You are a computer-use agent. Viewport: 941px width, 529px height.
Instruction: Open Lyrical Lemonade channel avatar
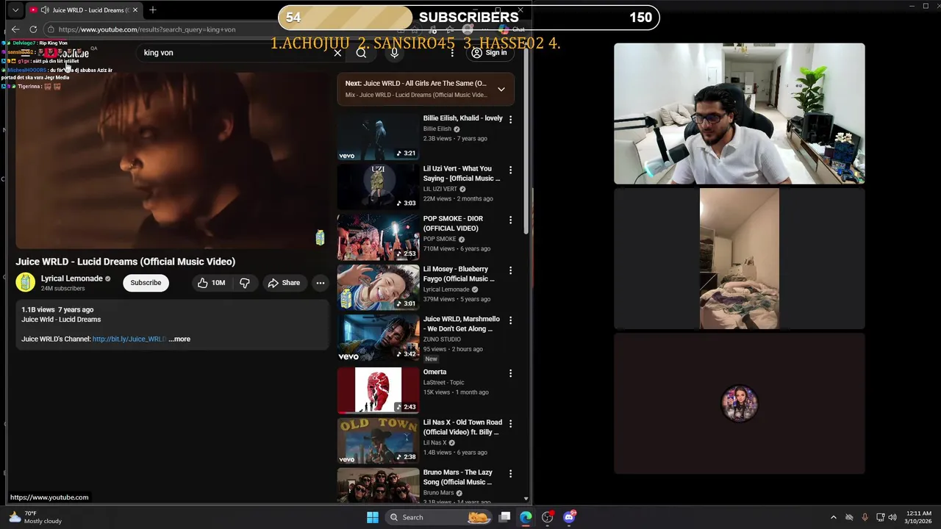point(26,283)
